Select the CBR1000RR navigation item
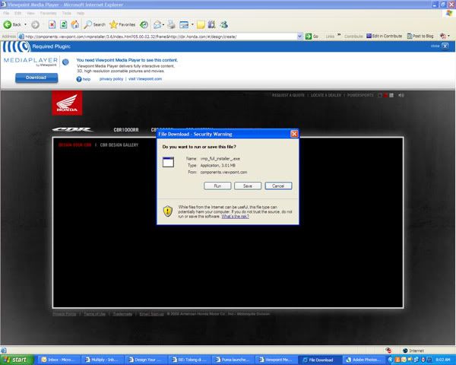This screenshot has height=365, width=456. click(126, 130)
